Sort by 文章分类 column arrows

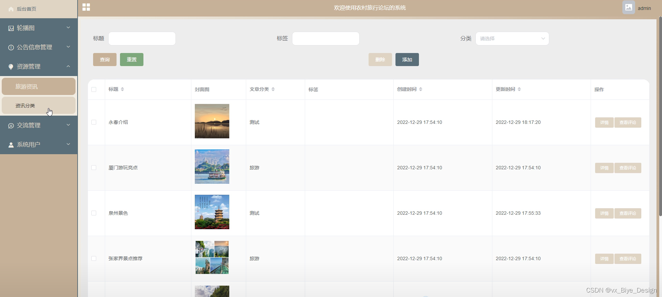pos(273,89)
